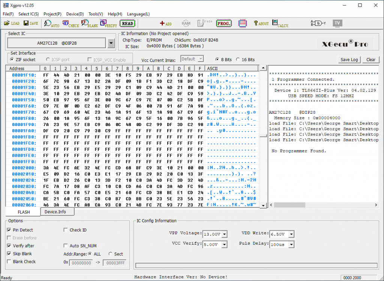The width and height of the screenshot is (384, 281).
Task: Toggle the Verify after checkbox
Action: pos(9,246)
